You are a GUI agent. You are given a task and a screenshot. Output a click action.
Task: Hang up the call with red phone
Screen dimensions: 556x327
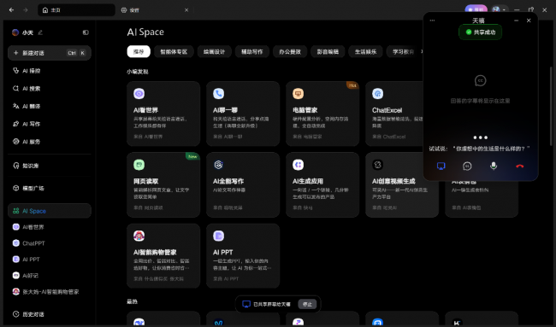click(x=519, y=166)
